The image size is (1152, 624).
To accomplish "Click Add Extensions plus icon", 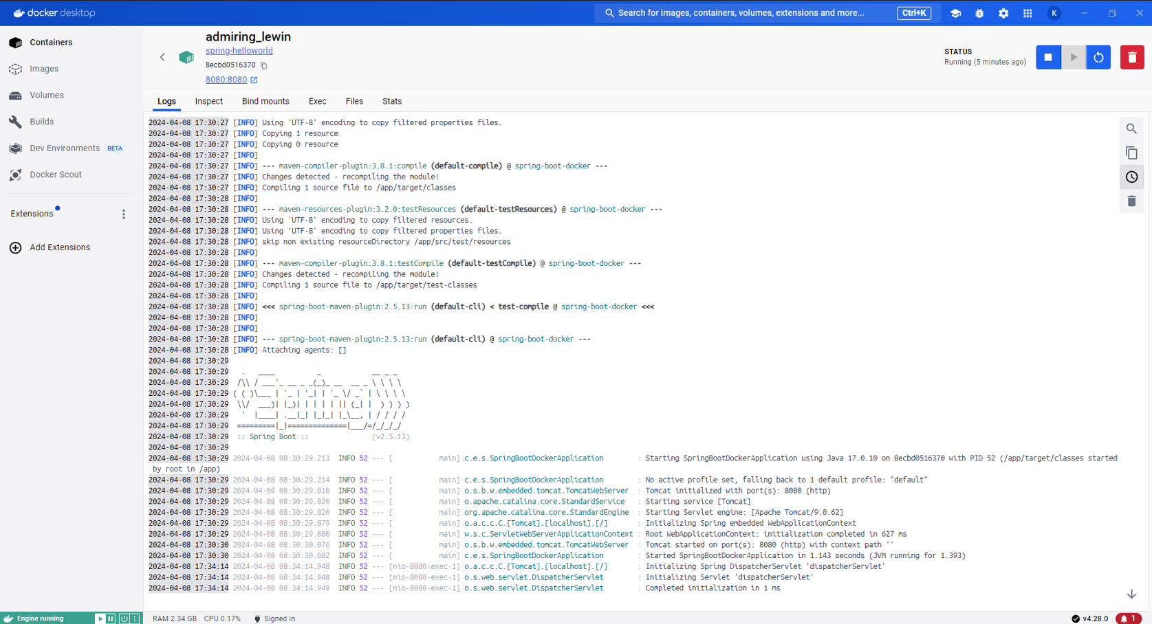I will tap(15, 247).
